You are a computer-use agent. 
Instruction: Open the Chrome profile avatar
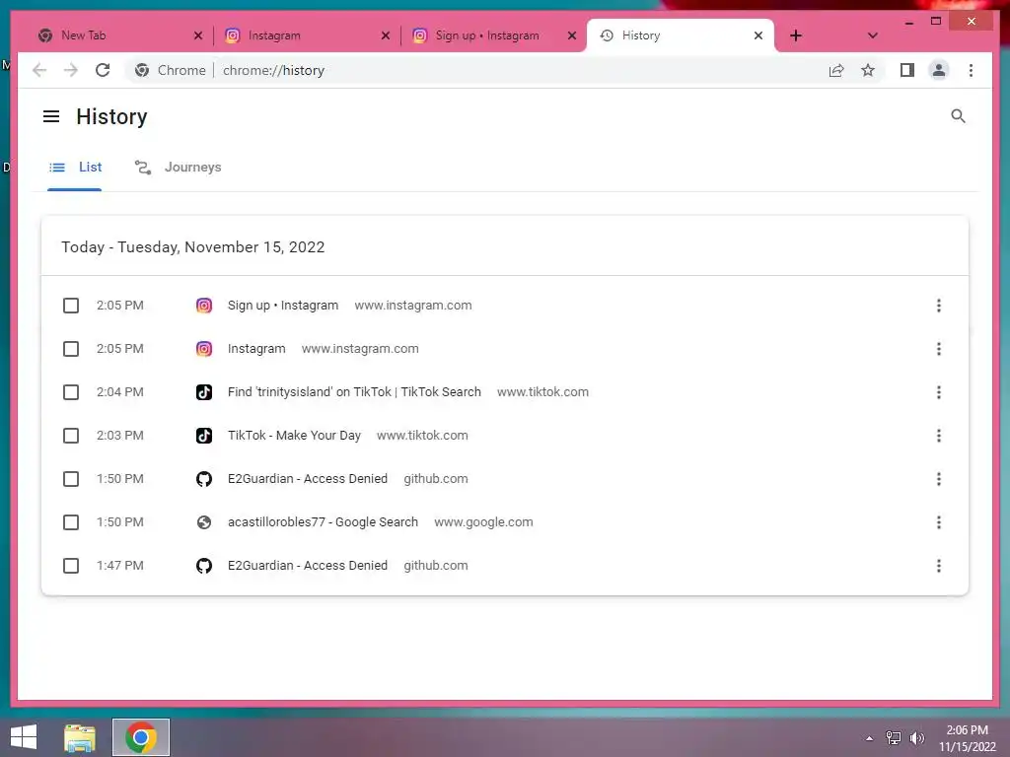pos(939,70)
